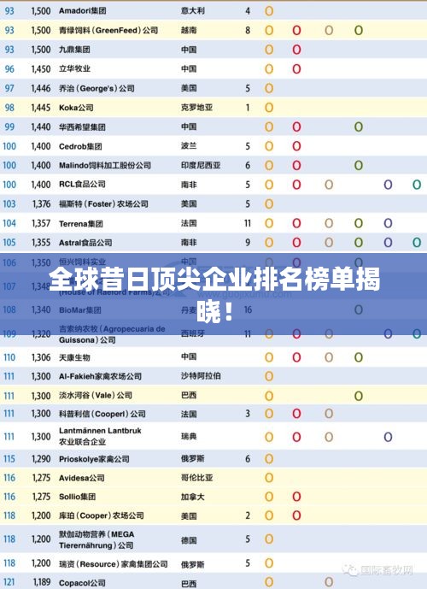Click the 1,376 volume value
427x589 pixels.
[41, 204]
